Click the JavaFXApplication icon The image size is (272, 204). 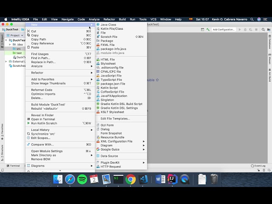98,96
